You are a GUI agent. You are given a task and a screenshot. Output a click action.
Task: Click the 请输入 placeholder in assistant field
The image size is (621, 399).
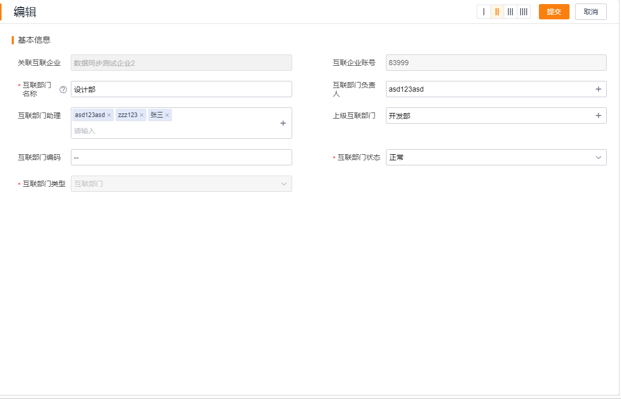(85, 131)
